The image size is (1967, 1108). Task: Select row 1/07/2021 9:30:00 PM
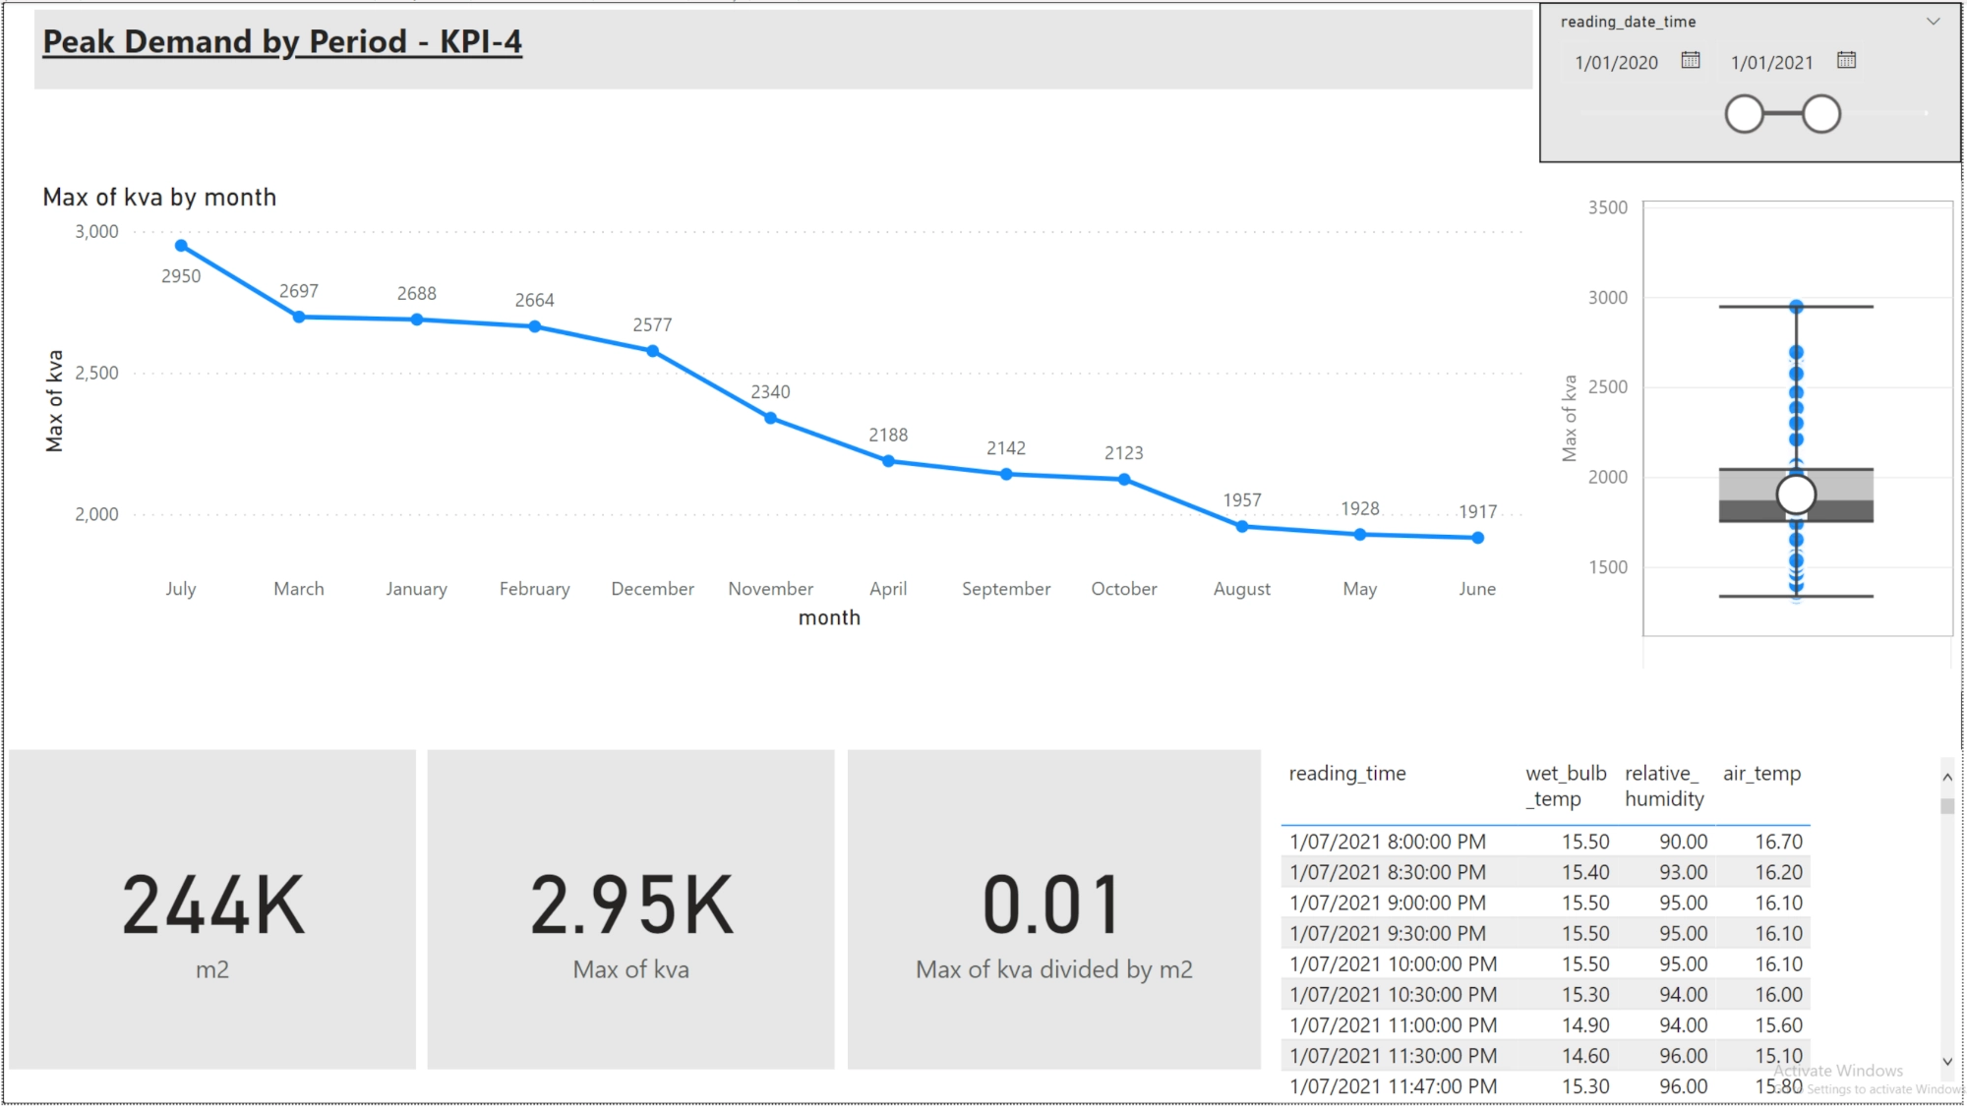(1545, 933)
